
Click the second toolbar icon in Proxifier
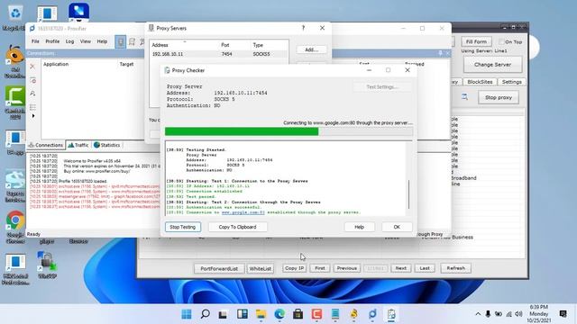tap(132, 41)
